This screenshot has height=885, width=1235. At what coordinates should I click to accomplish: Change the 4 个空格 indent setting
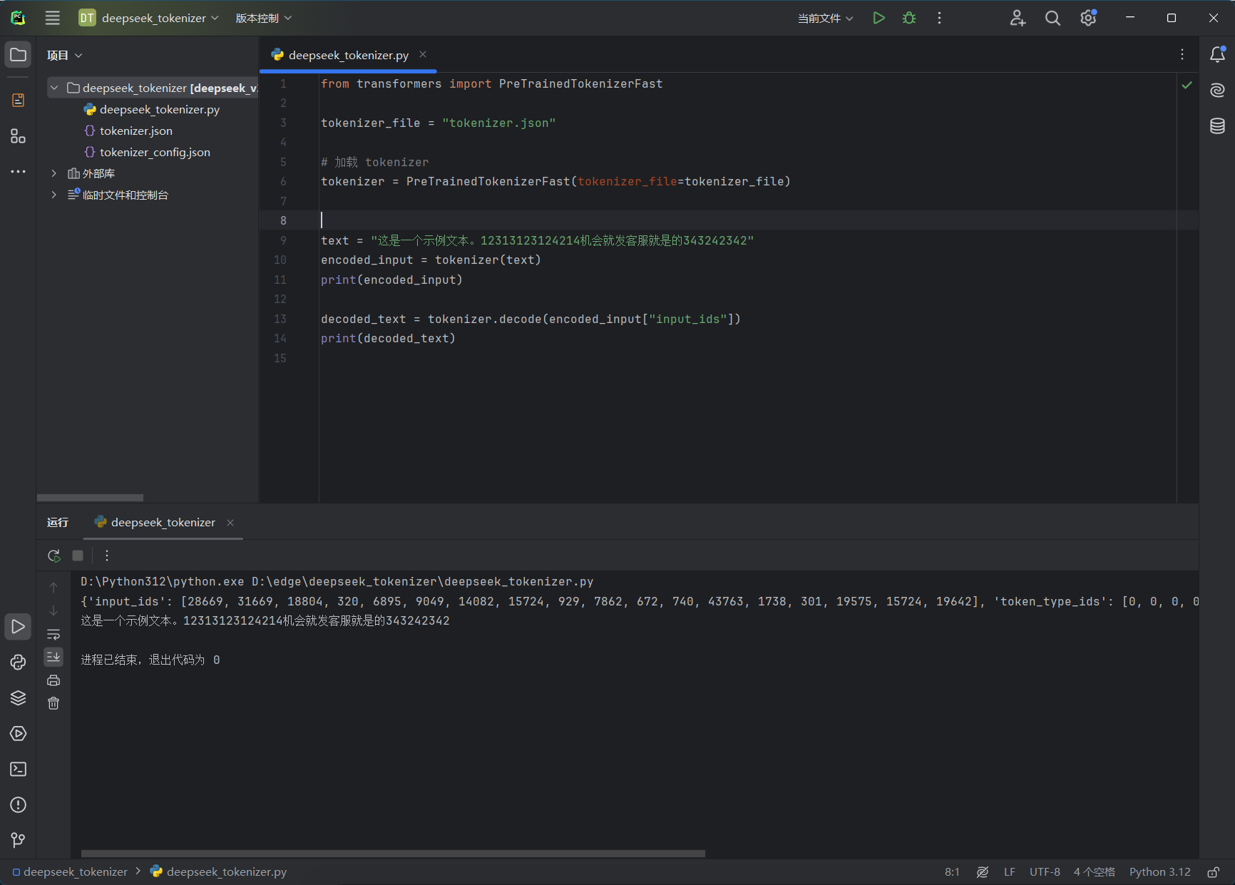point(1094,871)
